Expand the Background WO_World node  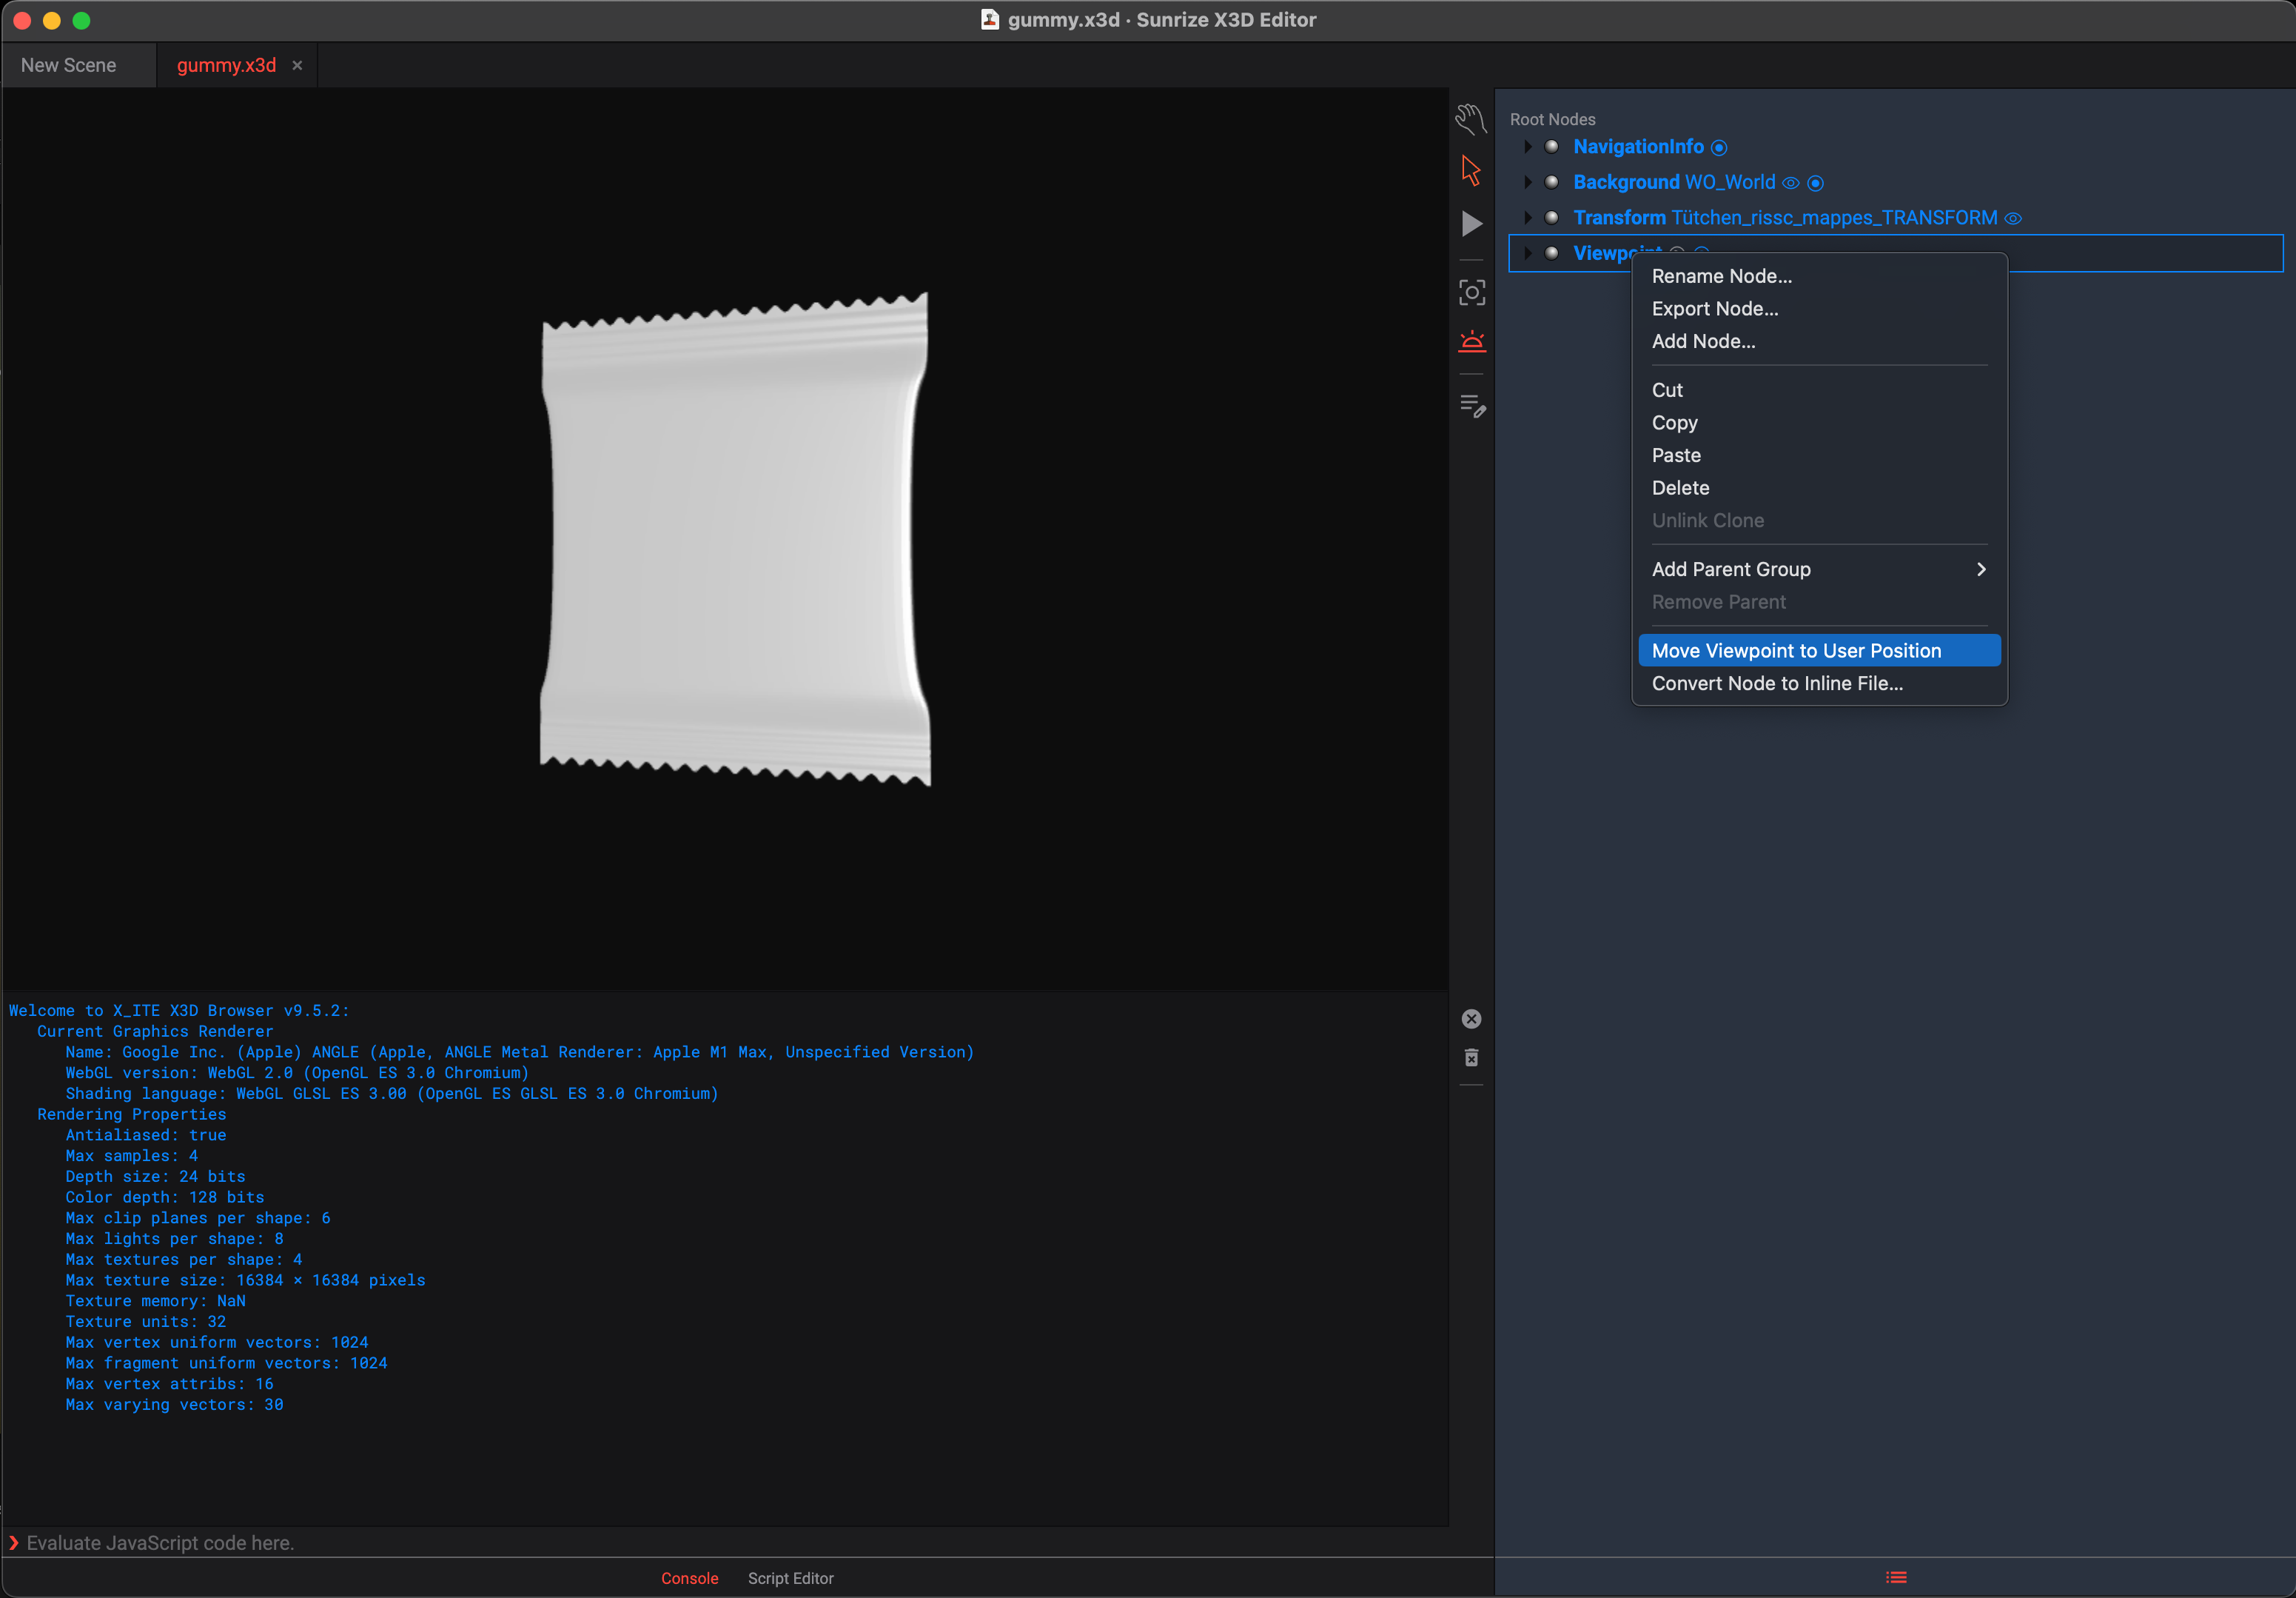tap(1521, 181)
